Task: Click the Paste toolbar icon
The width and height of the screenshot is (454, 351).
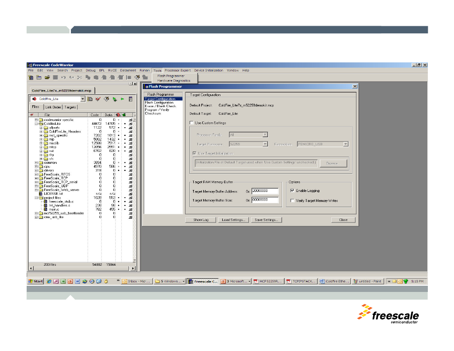Action: tap(96, 77)
